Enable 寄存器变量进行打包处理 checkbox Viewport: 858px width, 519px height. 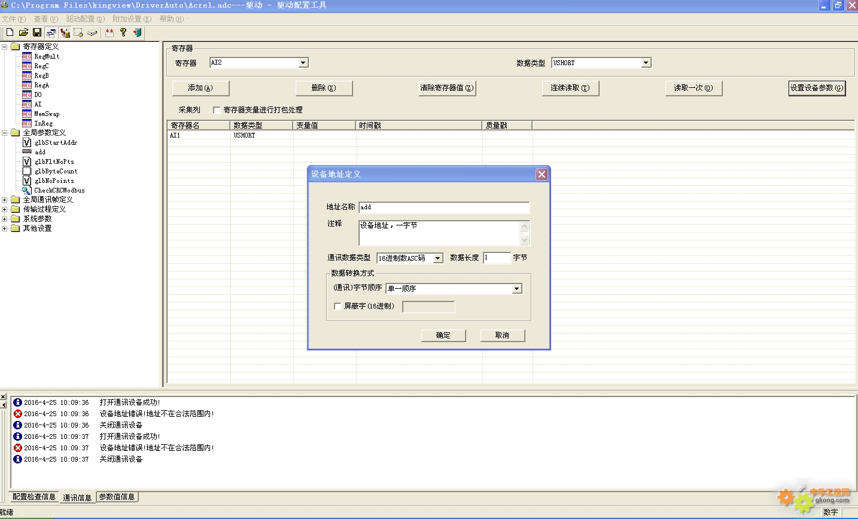(217, 110)
